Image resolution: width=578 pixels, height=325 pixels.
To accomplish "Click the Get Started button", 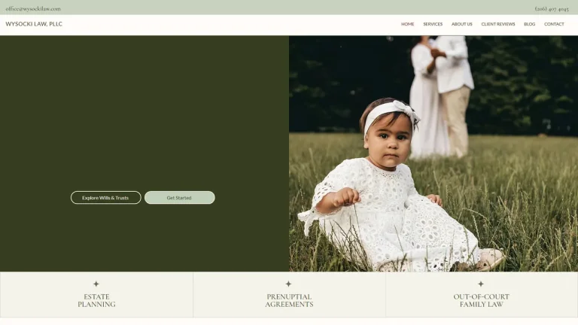I will [180, 198].
